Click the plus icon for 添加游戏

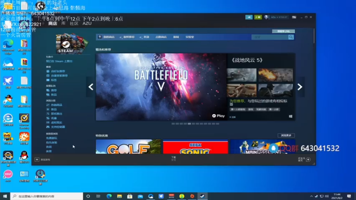[37, 160]
